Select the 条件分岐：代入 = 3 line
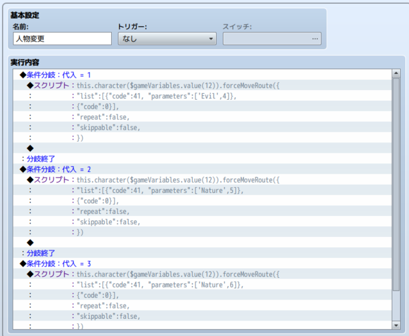The image size is (409, 336). click(x=203, y=264)
